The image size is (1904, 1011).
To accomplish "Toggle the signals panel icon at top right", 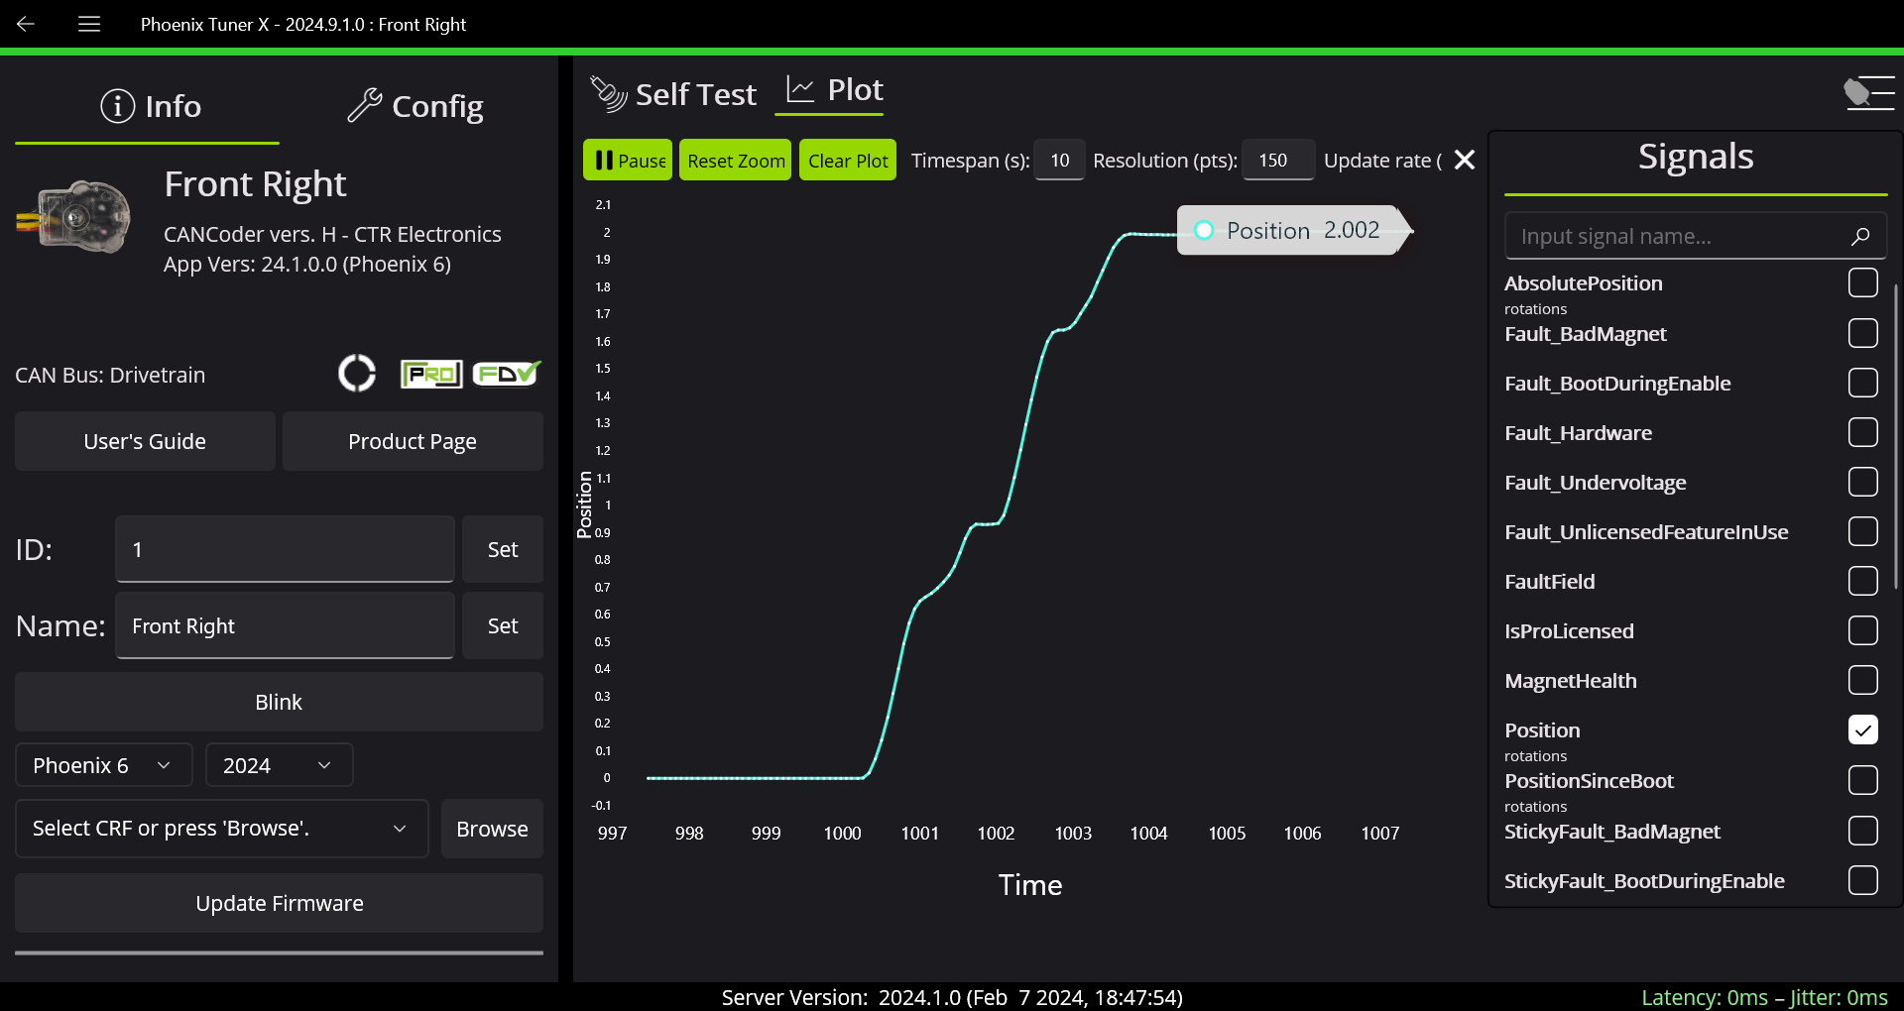I will 1868,93.
